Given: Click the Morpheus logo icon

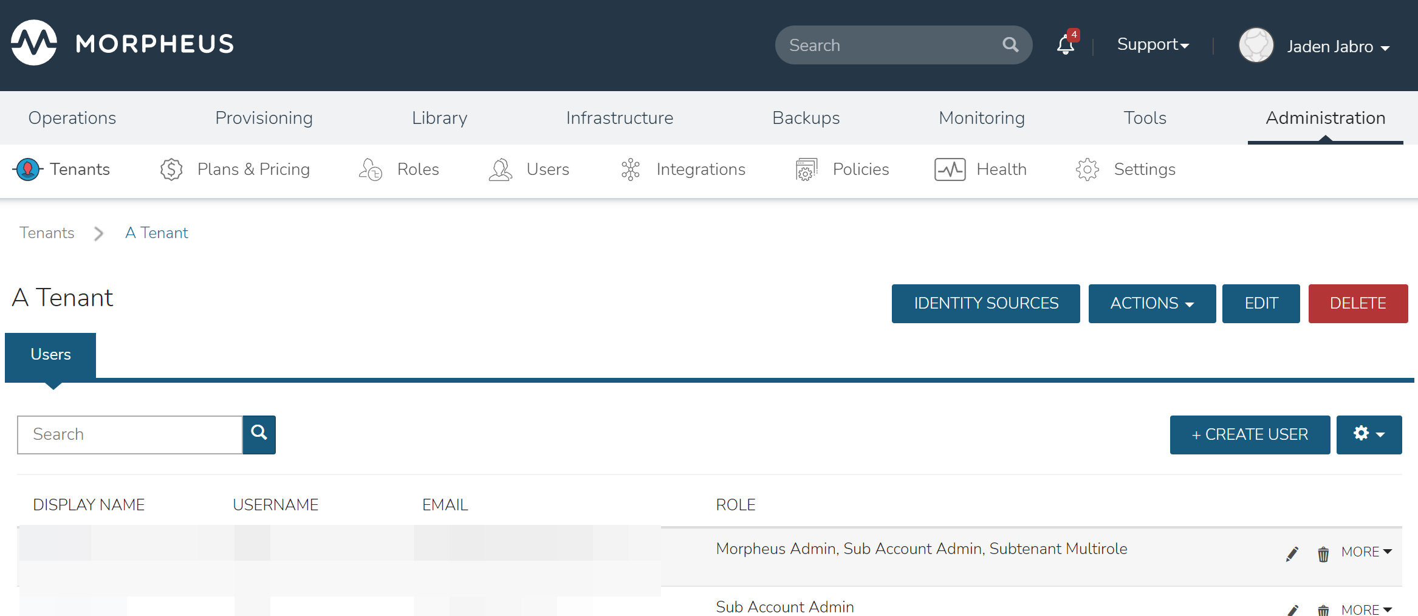Looking at the screenshot, I should click(34, 43).
